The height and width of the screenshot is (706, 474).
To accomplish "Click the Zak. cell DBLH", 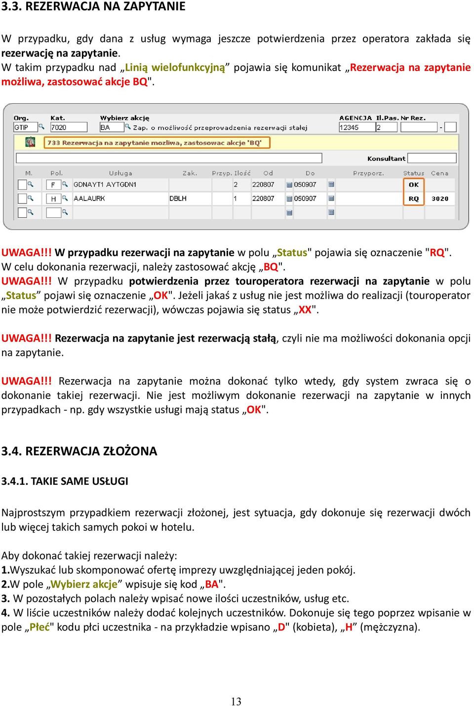I will [x=178, y=198].
